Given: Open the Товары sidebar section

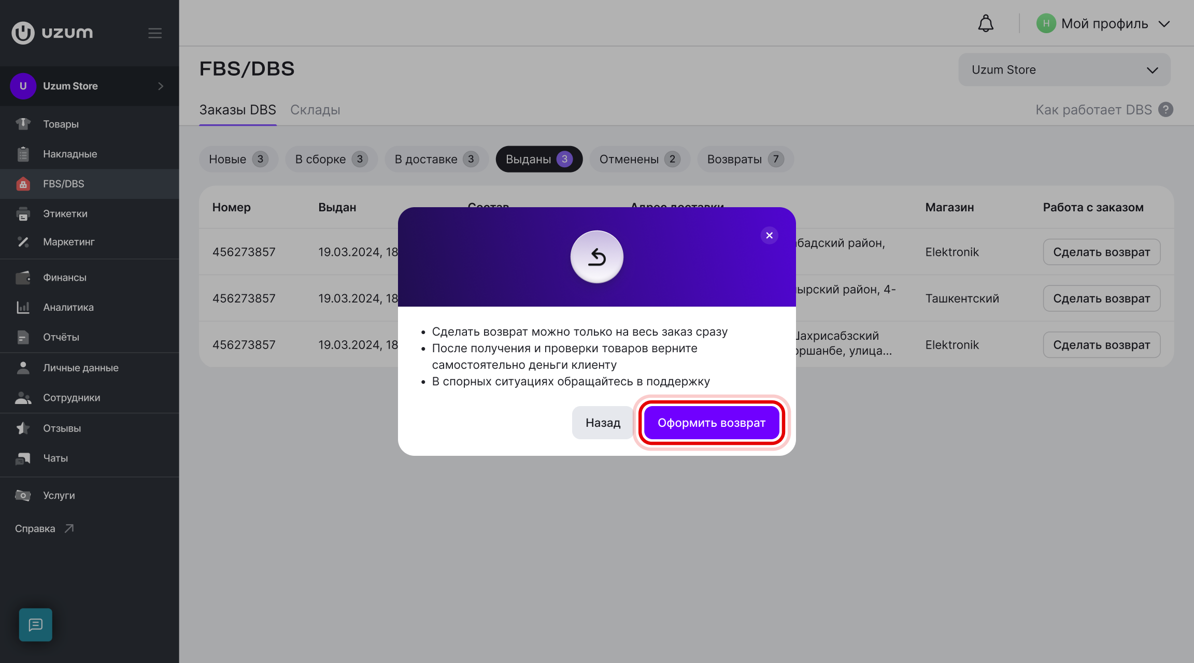Looking at the screenshot, I should pyautogui.click(x=89, y=124).
